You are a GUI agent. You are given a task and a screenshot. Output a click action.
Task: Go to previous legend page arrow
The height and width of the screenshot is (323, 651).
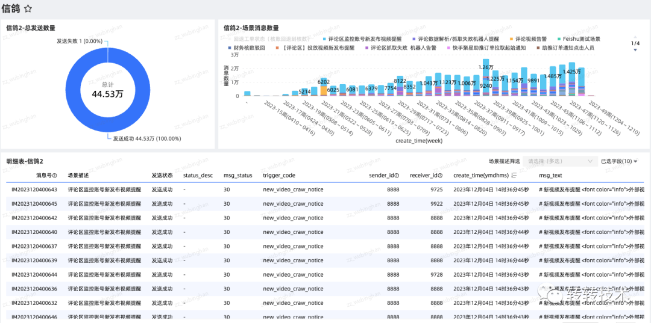tap(635, 37)
